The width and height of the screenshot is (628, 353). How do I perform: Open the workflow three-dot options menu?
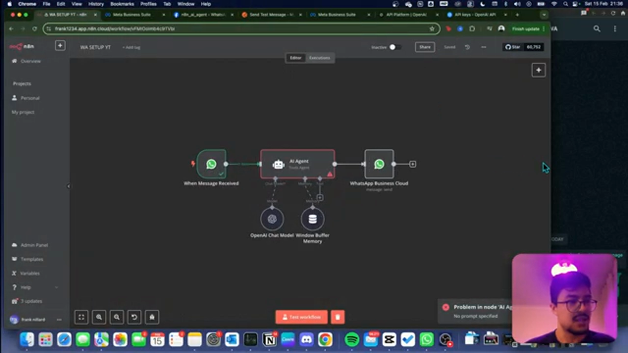[x=484, y=47]
